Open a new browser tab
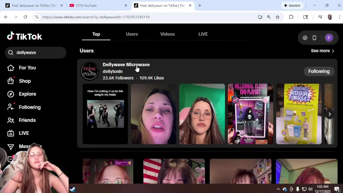The height and width of the screenshot is (193, 343). click(x=200, y=5)
